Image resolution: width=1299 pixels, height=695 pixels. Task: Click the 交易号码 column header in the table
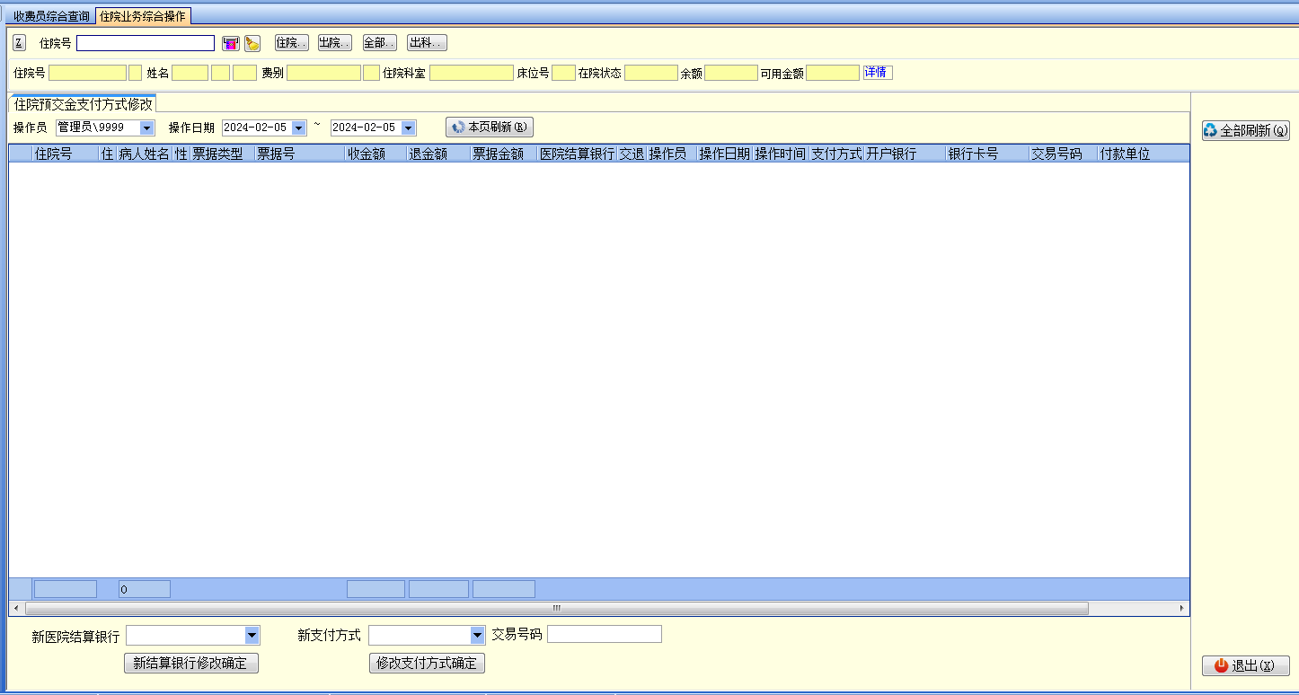click(x=1064, y=154)
